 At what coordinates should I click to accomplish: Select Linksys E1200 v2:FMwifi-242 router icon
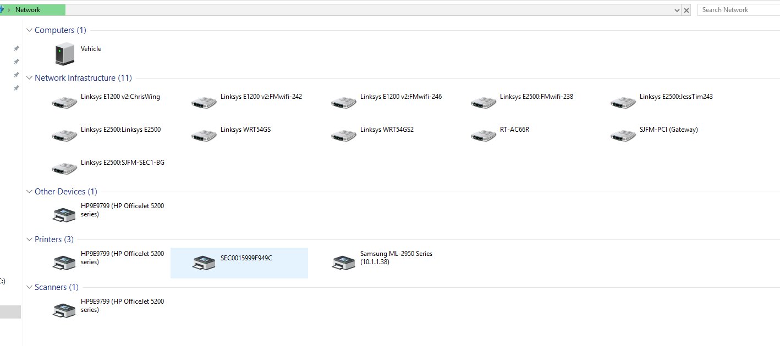(204, 102)
